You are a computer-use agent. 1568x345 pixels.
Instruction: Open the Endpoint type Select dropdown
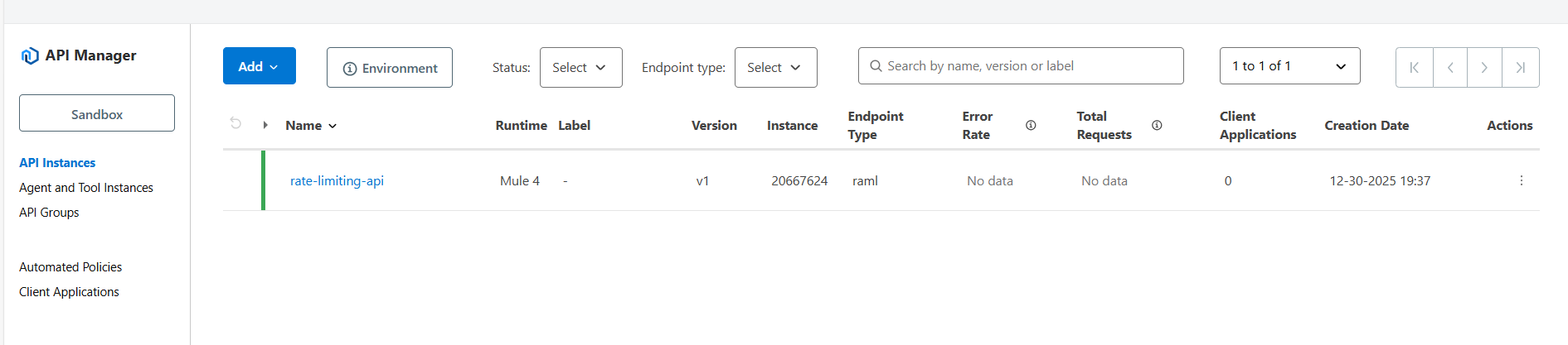click(x=775, y=68)
